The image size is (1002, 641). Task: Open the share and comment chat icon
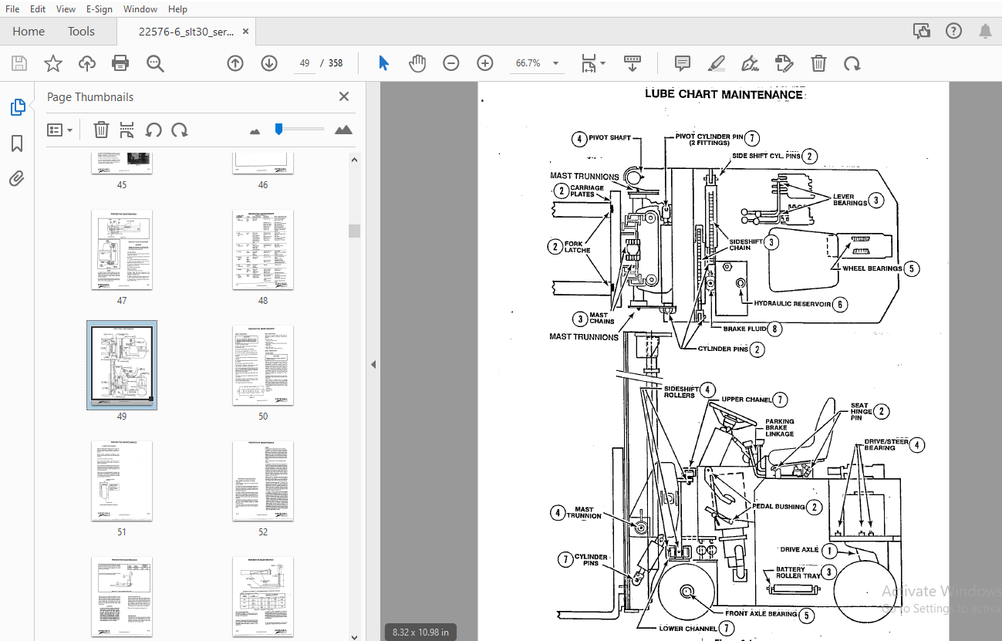point(921,32)
